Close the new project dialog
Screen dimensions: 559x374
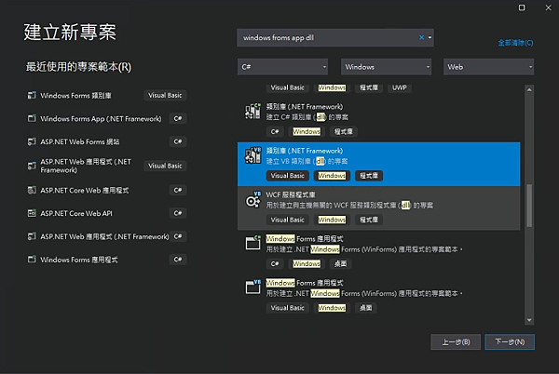[549, 7]
